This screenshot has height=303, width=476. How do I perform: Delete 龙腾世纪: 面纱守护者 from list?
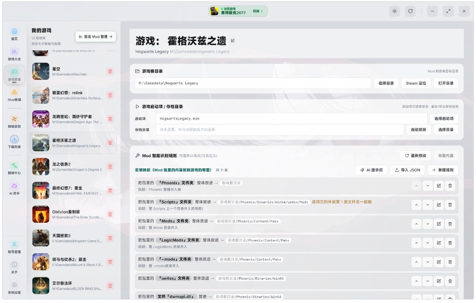point(110,119)
